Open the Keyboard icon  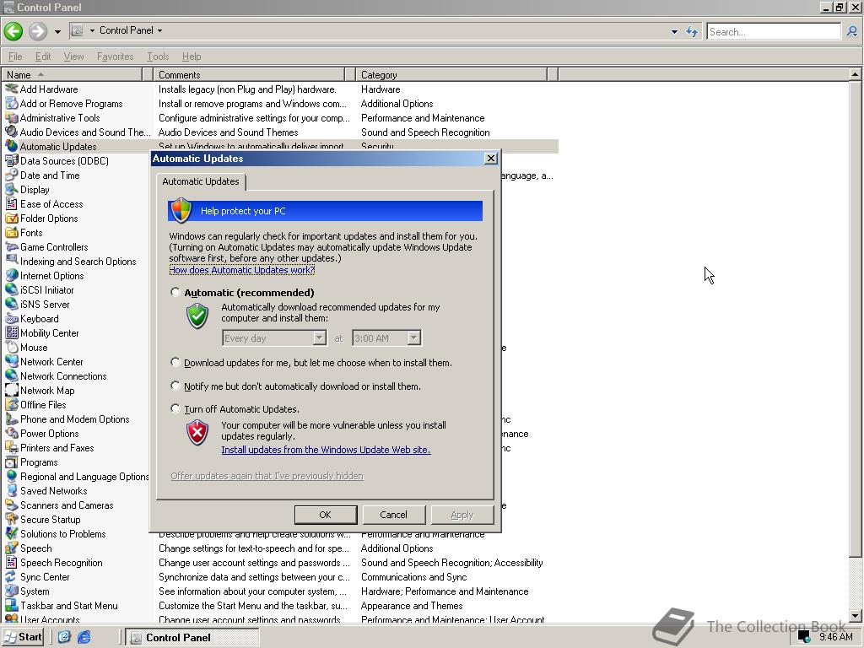pos(12,318)
